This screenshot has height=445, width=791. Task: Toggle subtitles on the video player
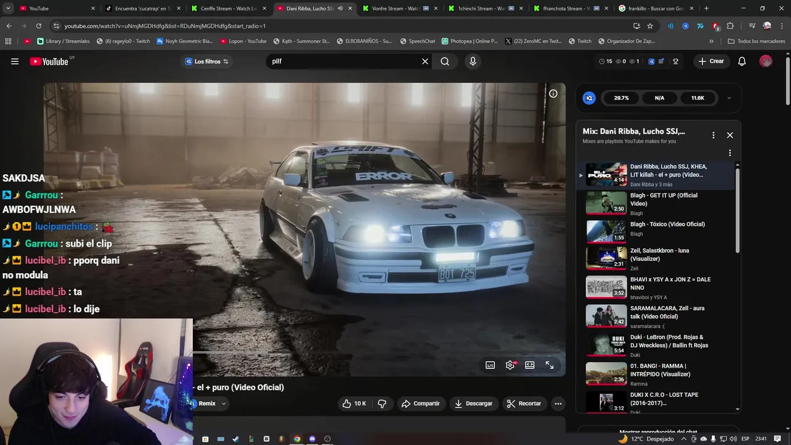(x=490, y=365)
